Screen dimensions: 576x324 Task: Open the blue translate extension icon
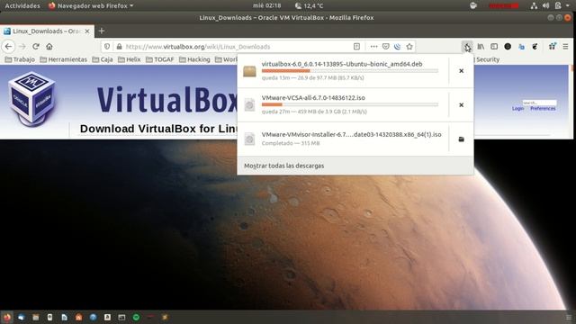coord(521,47)
